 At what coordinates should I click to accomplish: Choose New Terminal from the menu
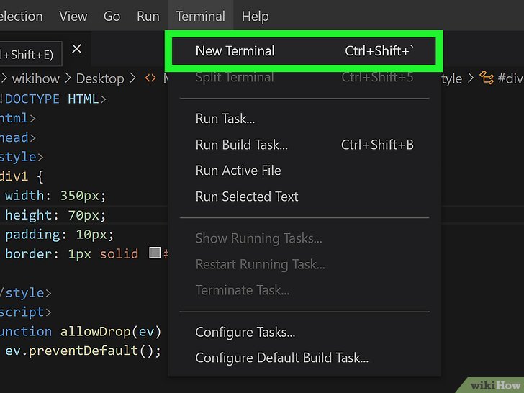(x=304, y=51)
